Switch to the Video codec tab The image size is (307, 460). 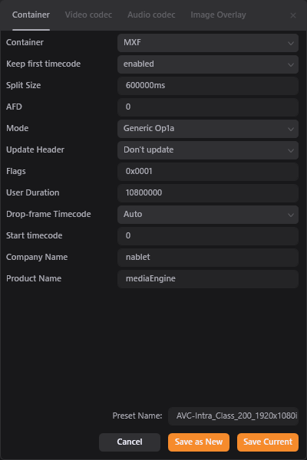click(88, 15)
